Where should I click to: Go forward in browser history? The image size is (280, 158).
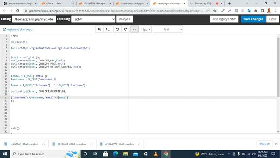[x=11, y=11]
